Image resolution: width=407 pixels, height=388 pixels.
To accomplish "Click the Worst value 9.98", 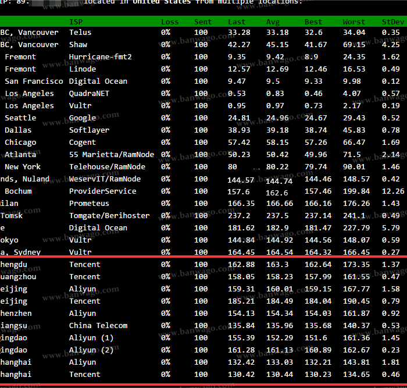I will (x=352, y=81).
